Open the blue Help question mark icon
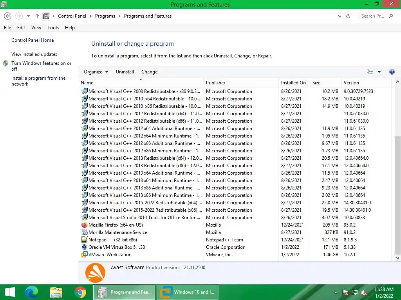This screenshot has width=401, height=300. (392, 72)
